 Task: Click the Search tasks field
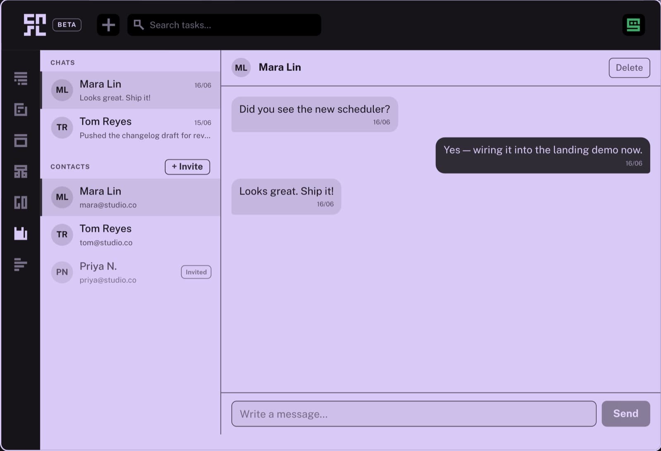224,25
